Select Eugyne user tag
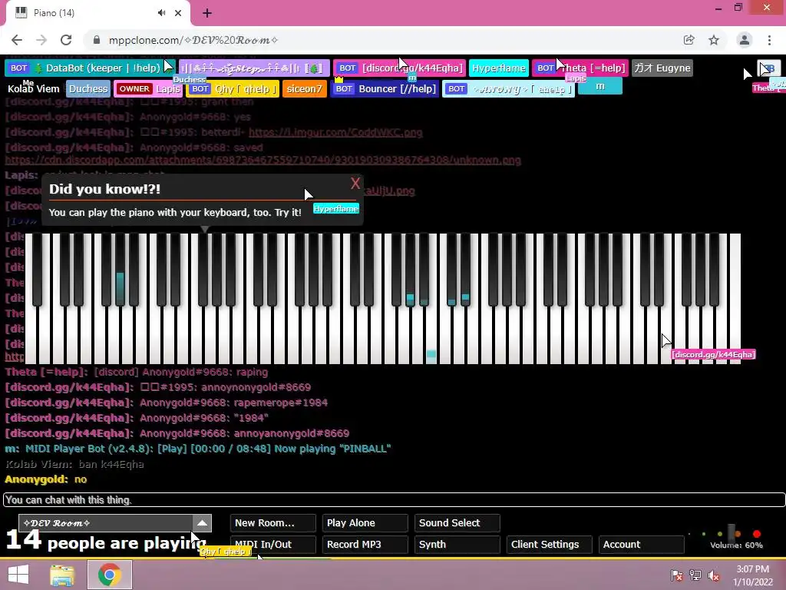The height and width of the screenshot is (590, 786). 662,68
